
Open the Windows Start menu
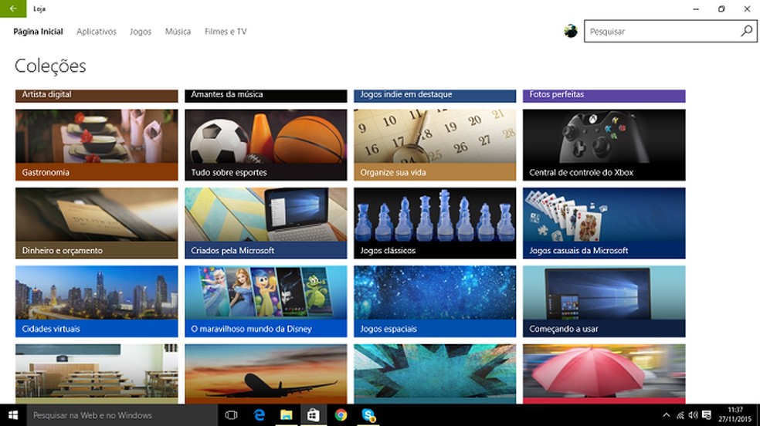point(13,415)
